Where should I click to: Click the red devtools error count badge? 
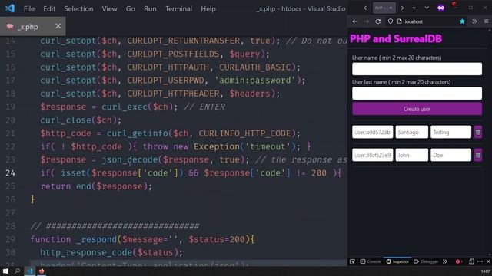(459, 261)
